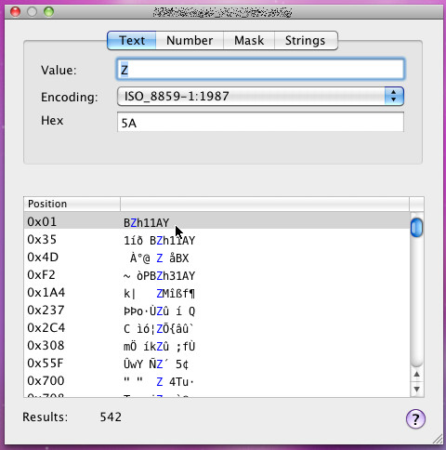Screen dimensions: 446x450
Task: Select result row 0x700
Action: coord(216,381)
